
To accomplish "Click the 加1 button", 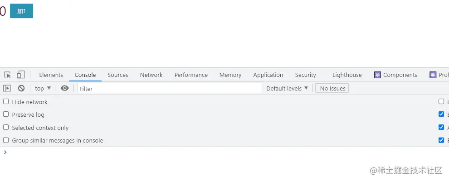I will click(x=21, y=11).
